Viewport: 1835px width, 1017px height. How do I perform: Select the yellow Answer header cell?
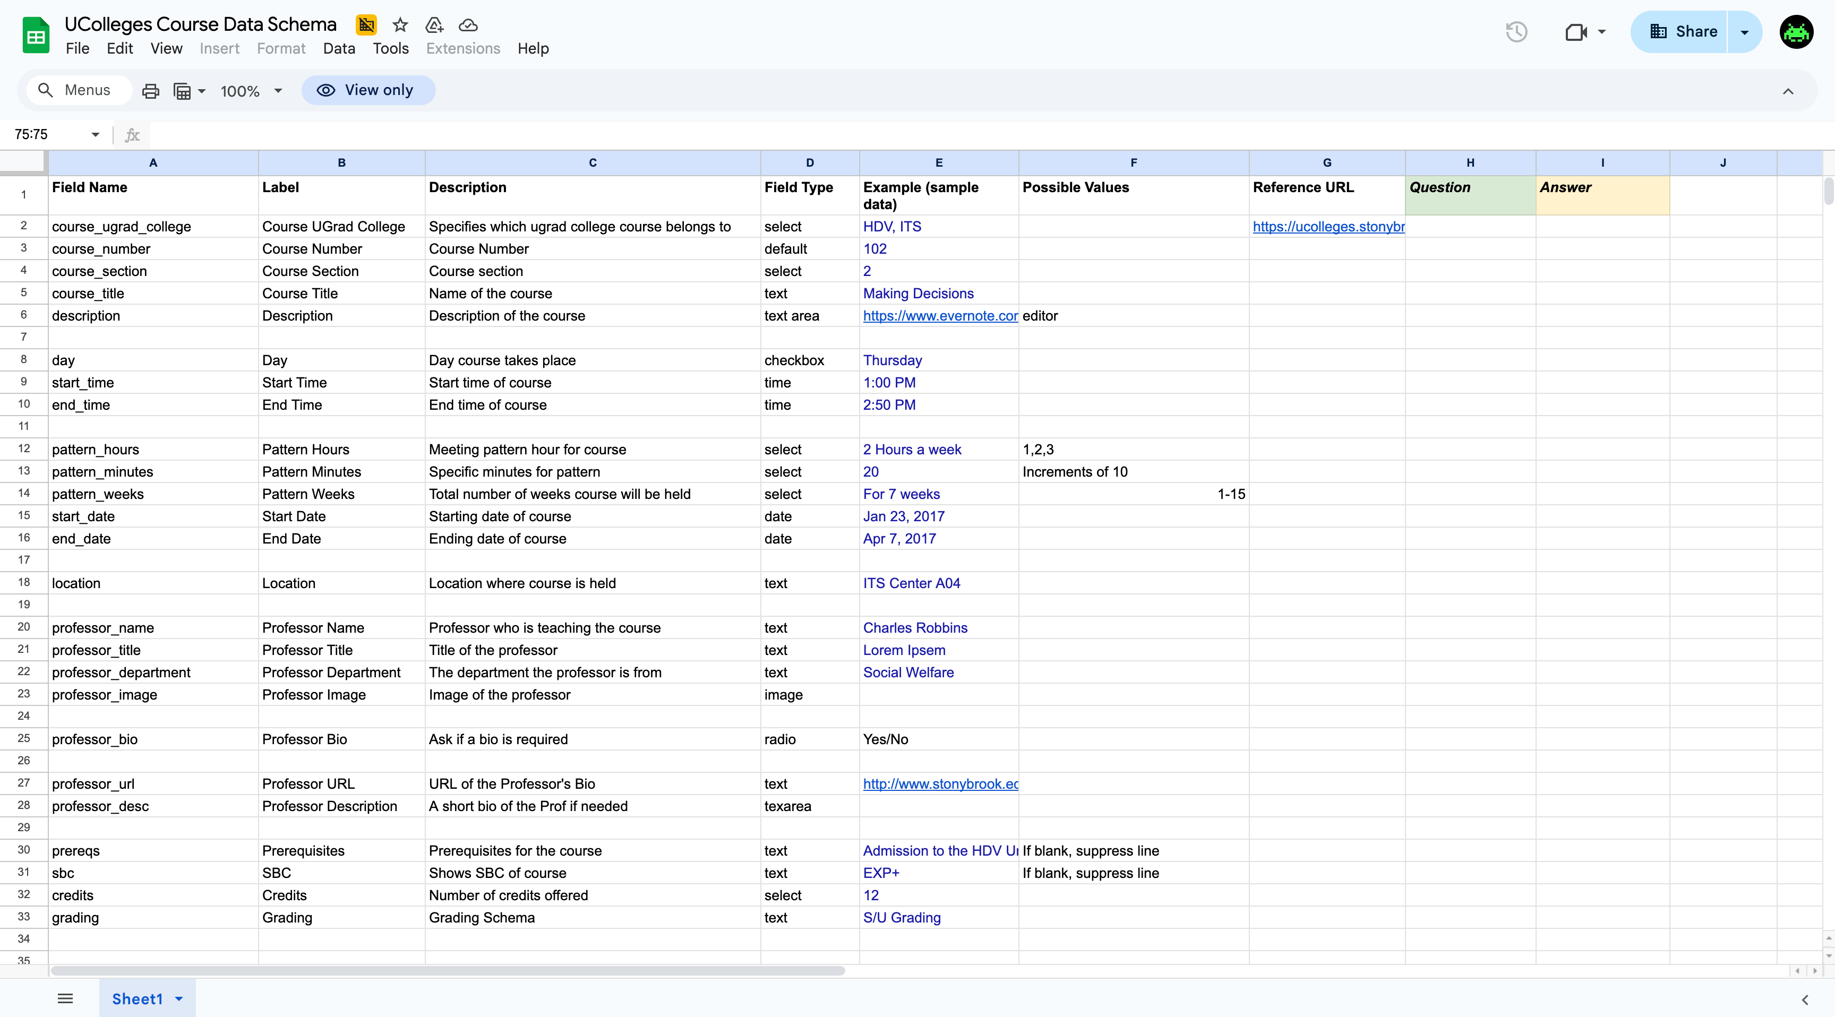tap(1603, 195)
